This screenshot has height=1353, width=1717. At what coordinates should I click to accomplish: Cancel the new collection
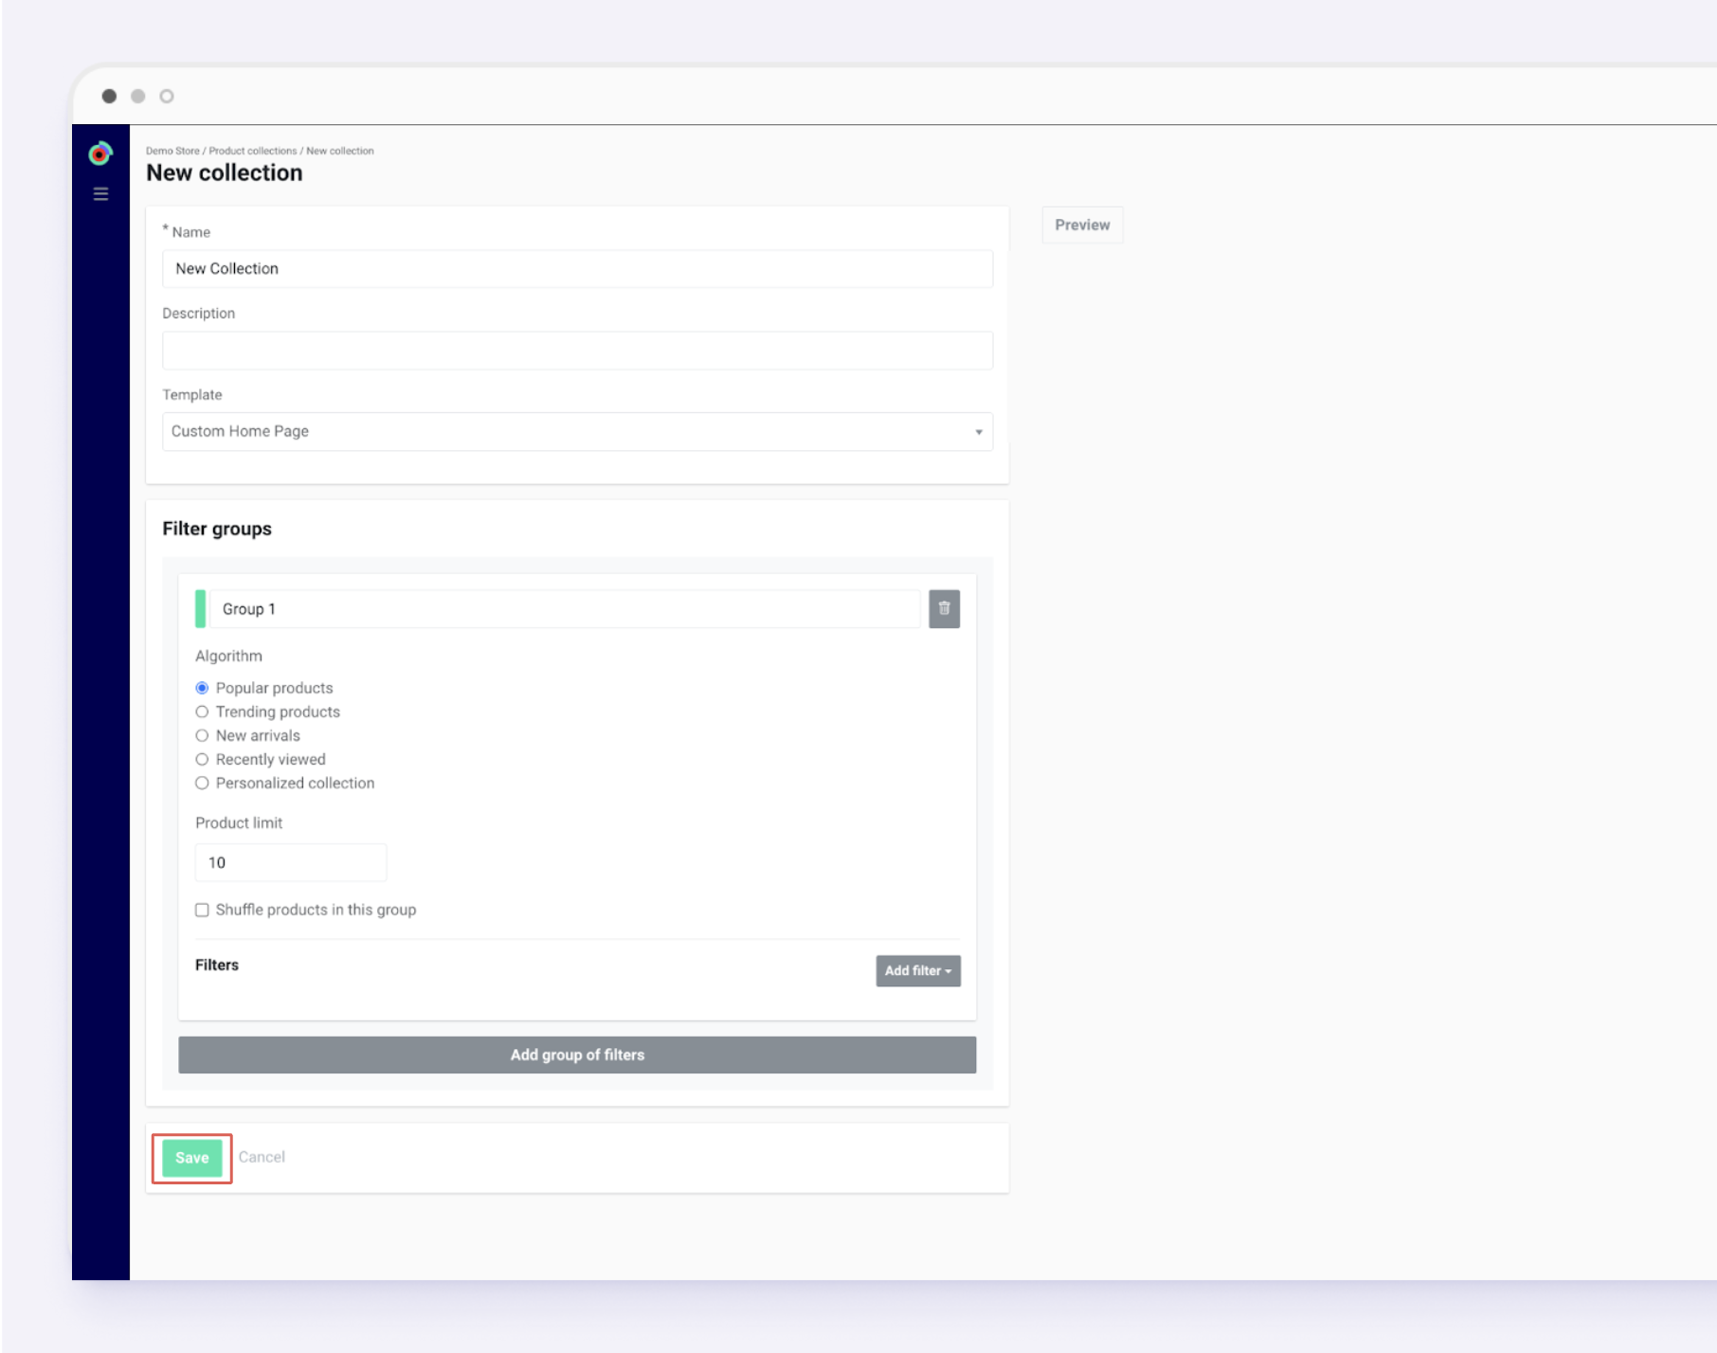(x=262, y=1157)
